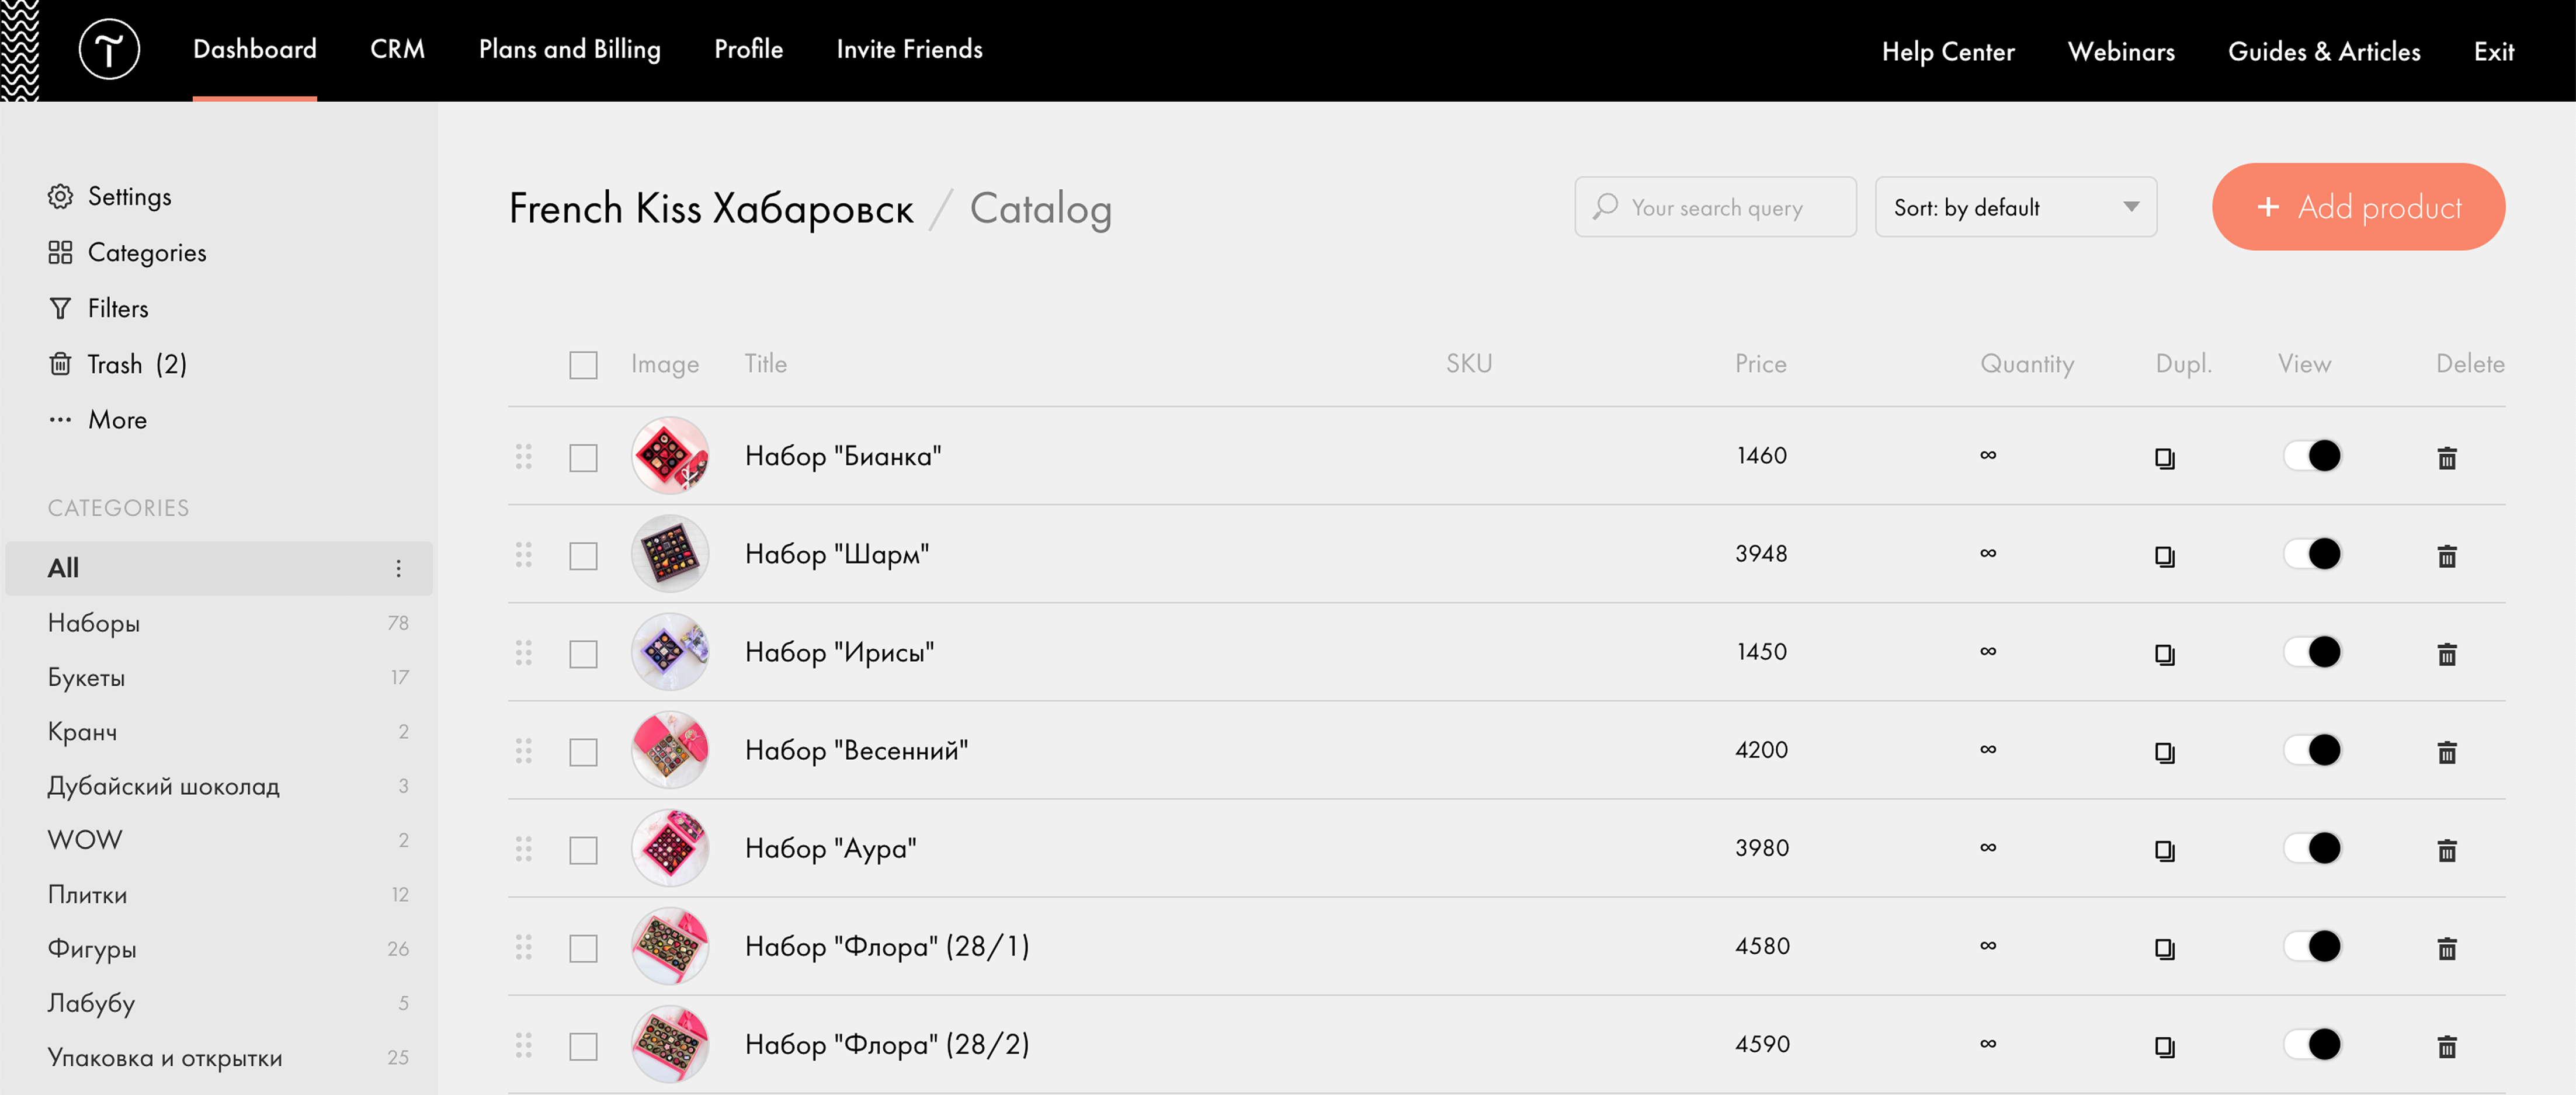Click the Tilda logo icon
The height and width of the screenshot is (1095, 2576).
[x=109, y=49]
